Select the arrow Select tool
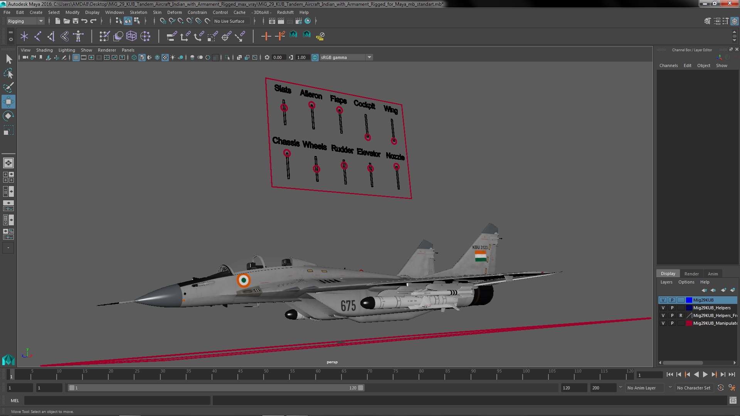The height and width of the screenshot is (416, 740). tap(8, 59)
